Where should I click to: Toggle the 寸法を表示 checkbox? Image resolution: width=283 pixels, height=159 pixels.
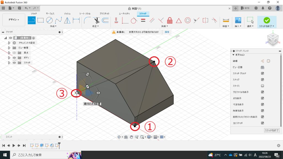263,104
